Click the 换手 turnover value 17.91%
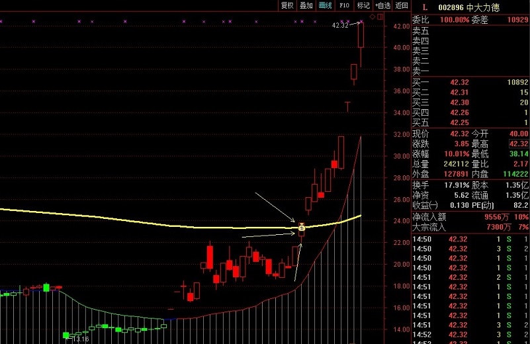The width and height of the screenshot is (530, 344). pyautogui.click(x=457, y=185)
